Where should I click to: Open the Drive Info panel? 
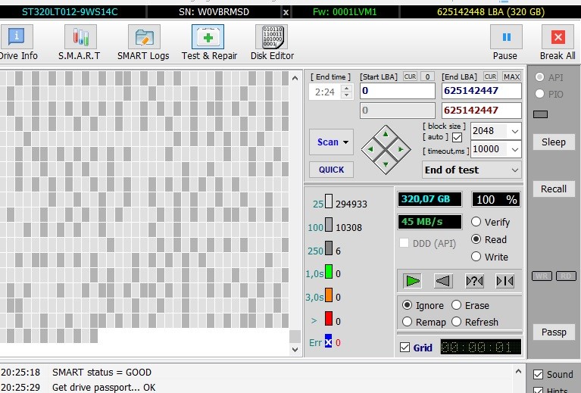tap(17, 42)
